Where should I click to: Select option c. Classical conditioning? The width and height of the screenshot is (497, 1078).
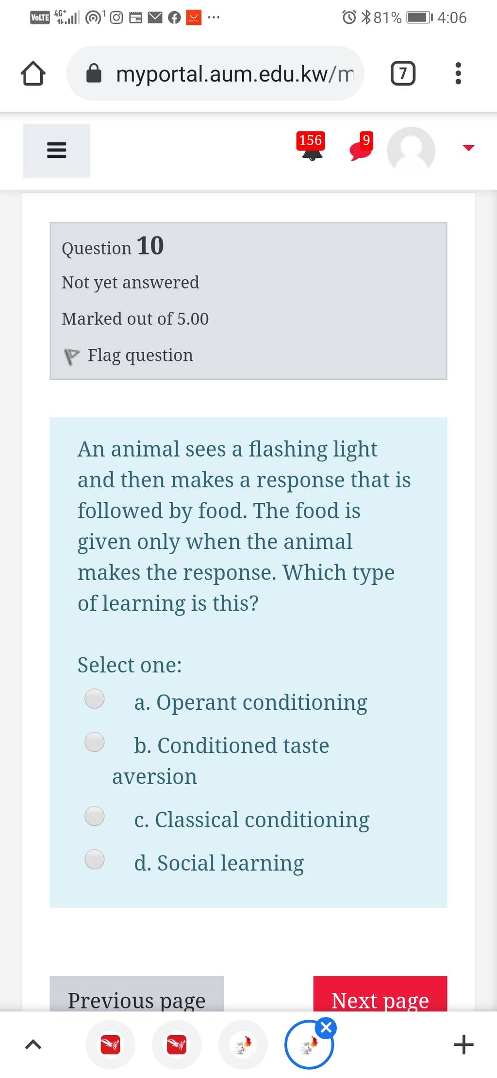pos(95,816)
